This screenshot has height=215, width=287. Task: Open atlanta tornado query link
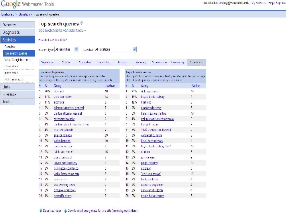(63, 135)
